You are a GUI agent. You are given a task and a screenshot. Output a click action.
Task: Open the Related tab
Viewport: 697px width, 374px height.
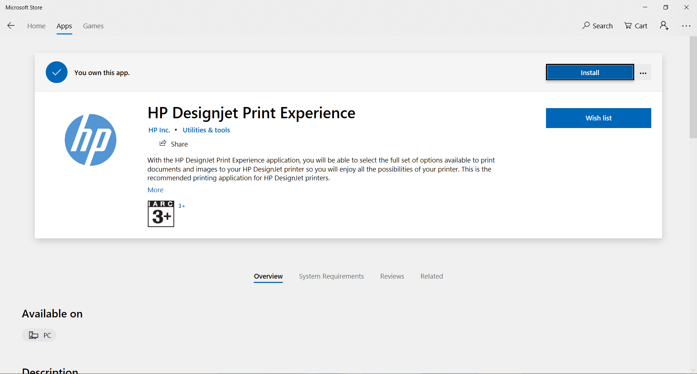[432, 276]
